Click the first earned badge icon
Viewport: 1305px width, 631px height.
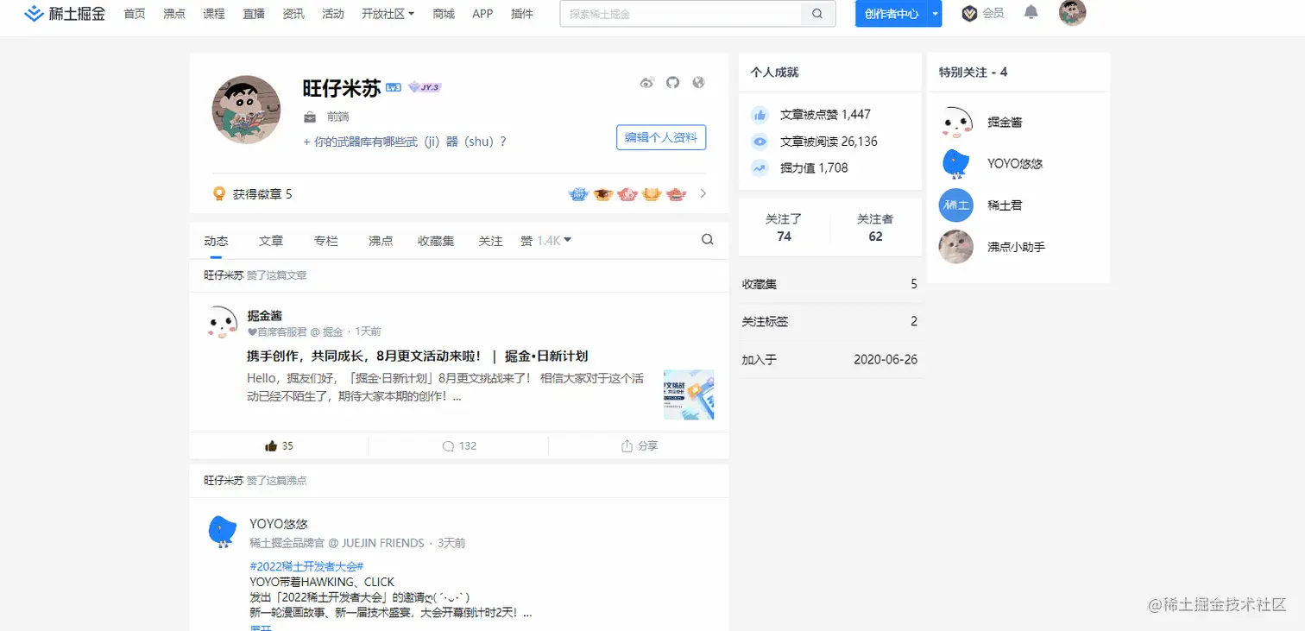coord(578,194)
